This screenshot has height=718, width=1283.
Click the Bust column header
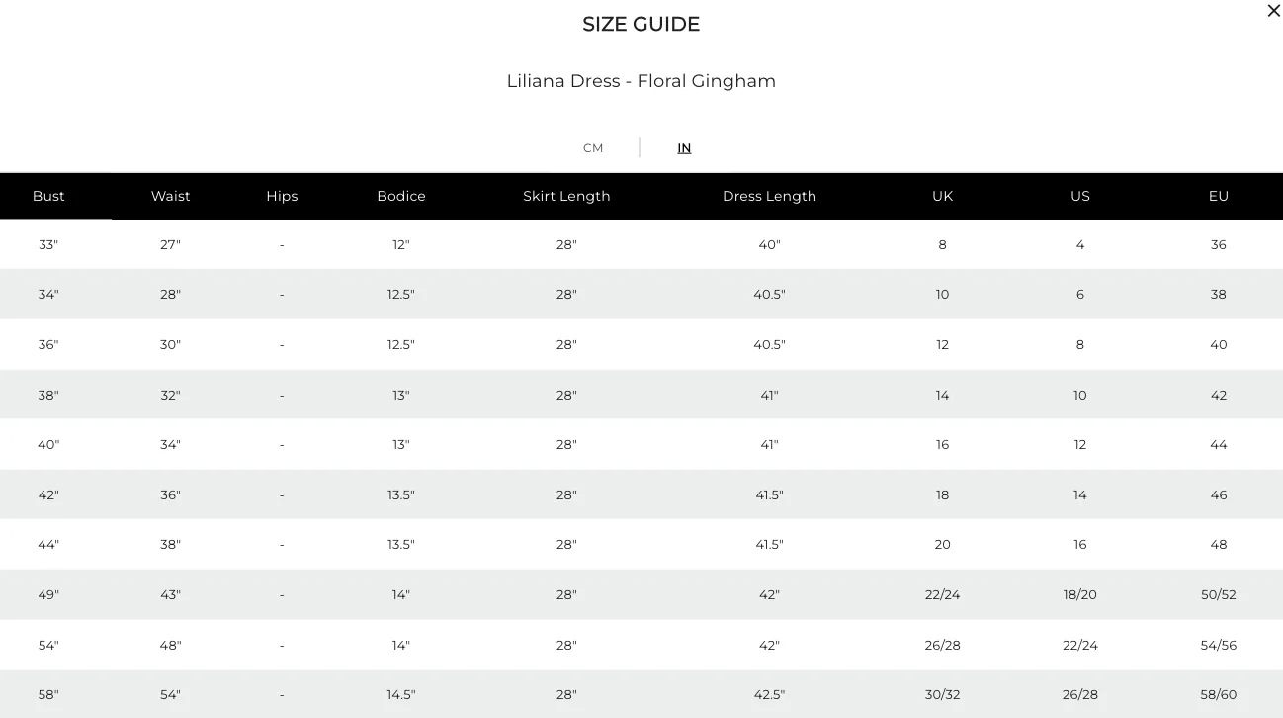click(x=48, y=196)
